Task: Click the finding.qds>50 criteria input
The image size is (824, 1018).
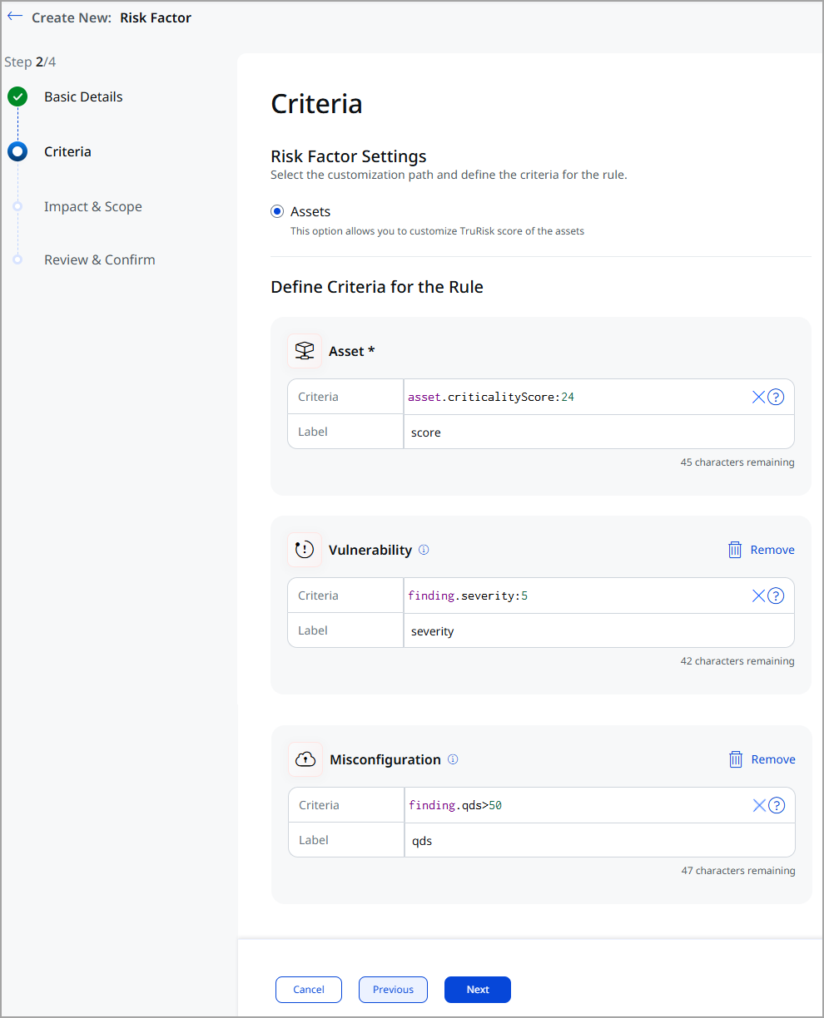Action: (574, 805)
